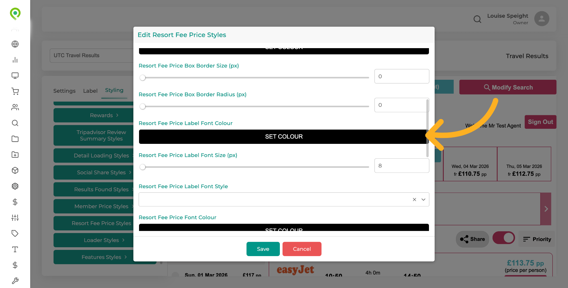The image size is (568, 288).
Task: Open the users group sidebar icon
Action: pyautogui.click(x=15, y=107)
